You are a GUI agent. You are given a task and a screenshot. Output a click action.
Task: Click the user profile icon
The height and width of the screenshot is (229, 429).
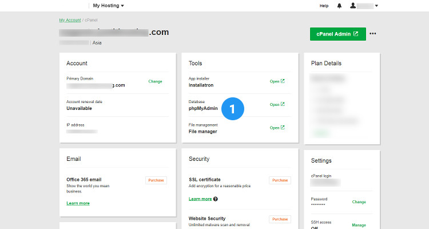tap(353, 6)
